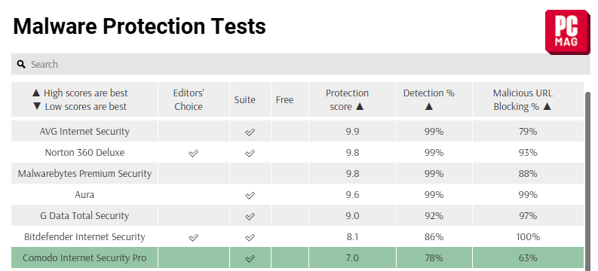Click Aura Suite checkmark
Viewport: 598px width, 271px height.
tap(250, 195)
